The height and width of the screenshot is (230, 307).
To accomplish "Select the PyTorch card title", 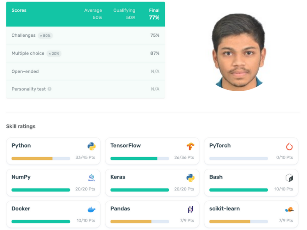I will click(220, 146).
